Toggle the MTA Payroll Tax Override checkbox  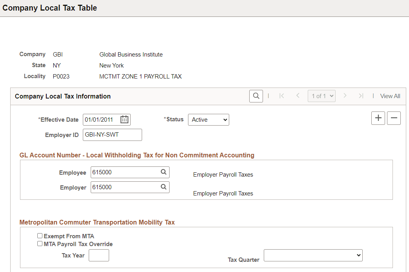point(40,243)
